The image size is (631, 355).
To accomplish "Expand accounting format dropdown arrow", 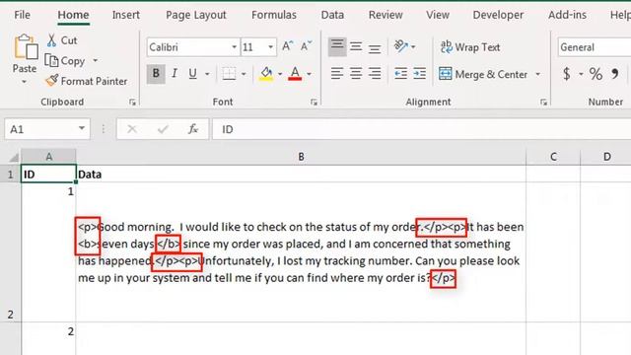I will point(581,74).
